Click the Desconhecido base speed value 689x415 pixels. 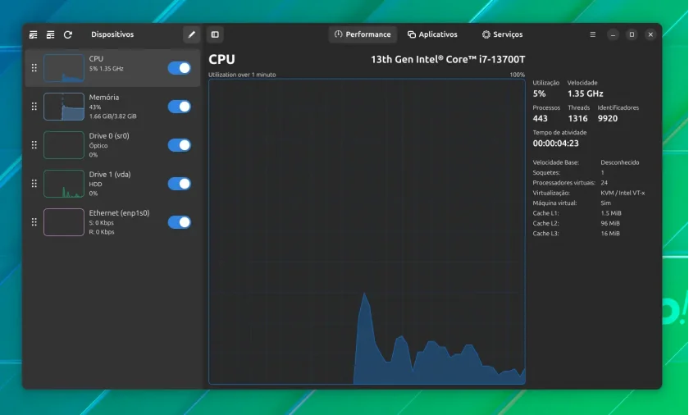[x=620, y=162]
